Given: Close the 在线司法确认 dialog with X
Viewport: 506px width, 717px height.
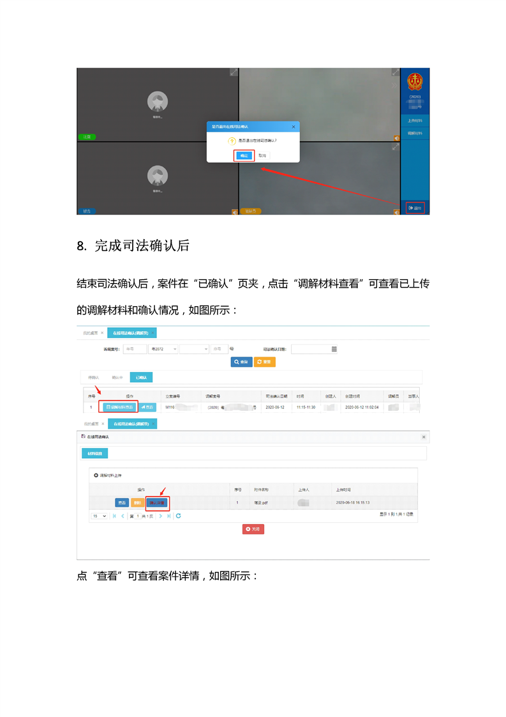Looking at the screenshot, I should tap(424, 437).
